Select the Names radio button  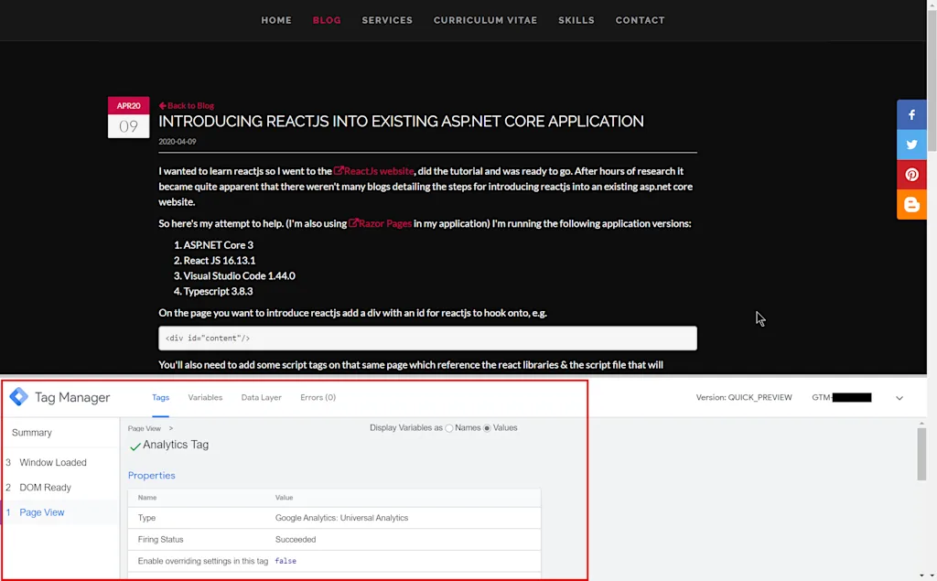(x=448, y=428)
